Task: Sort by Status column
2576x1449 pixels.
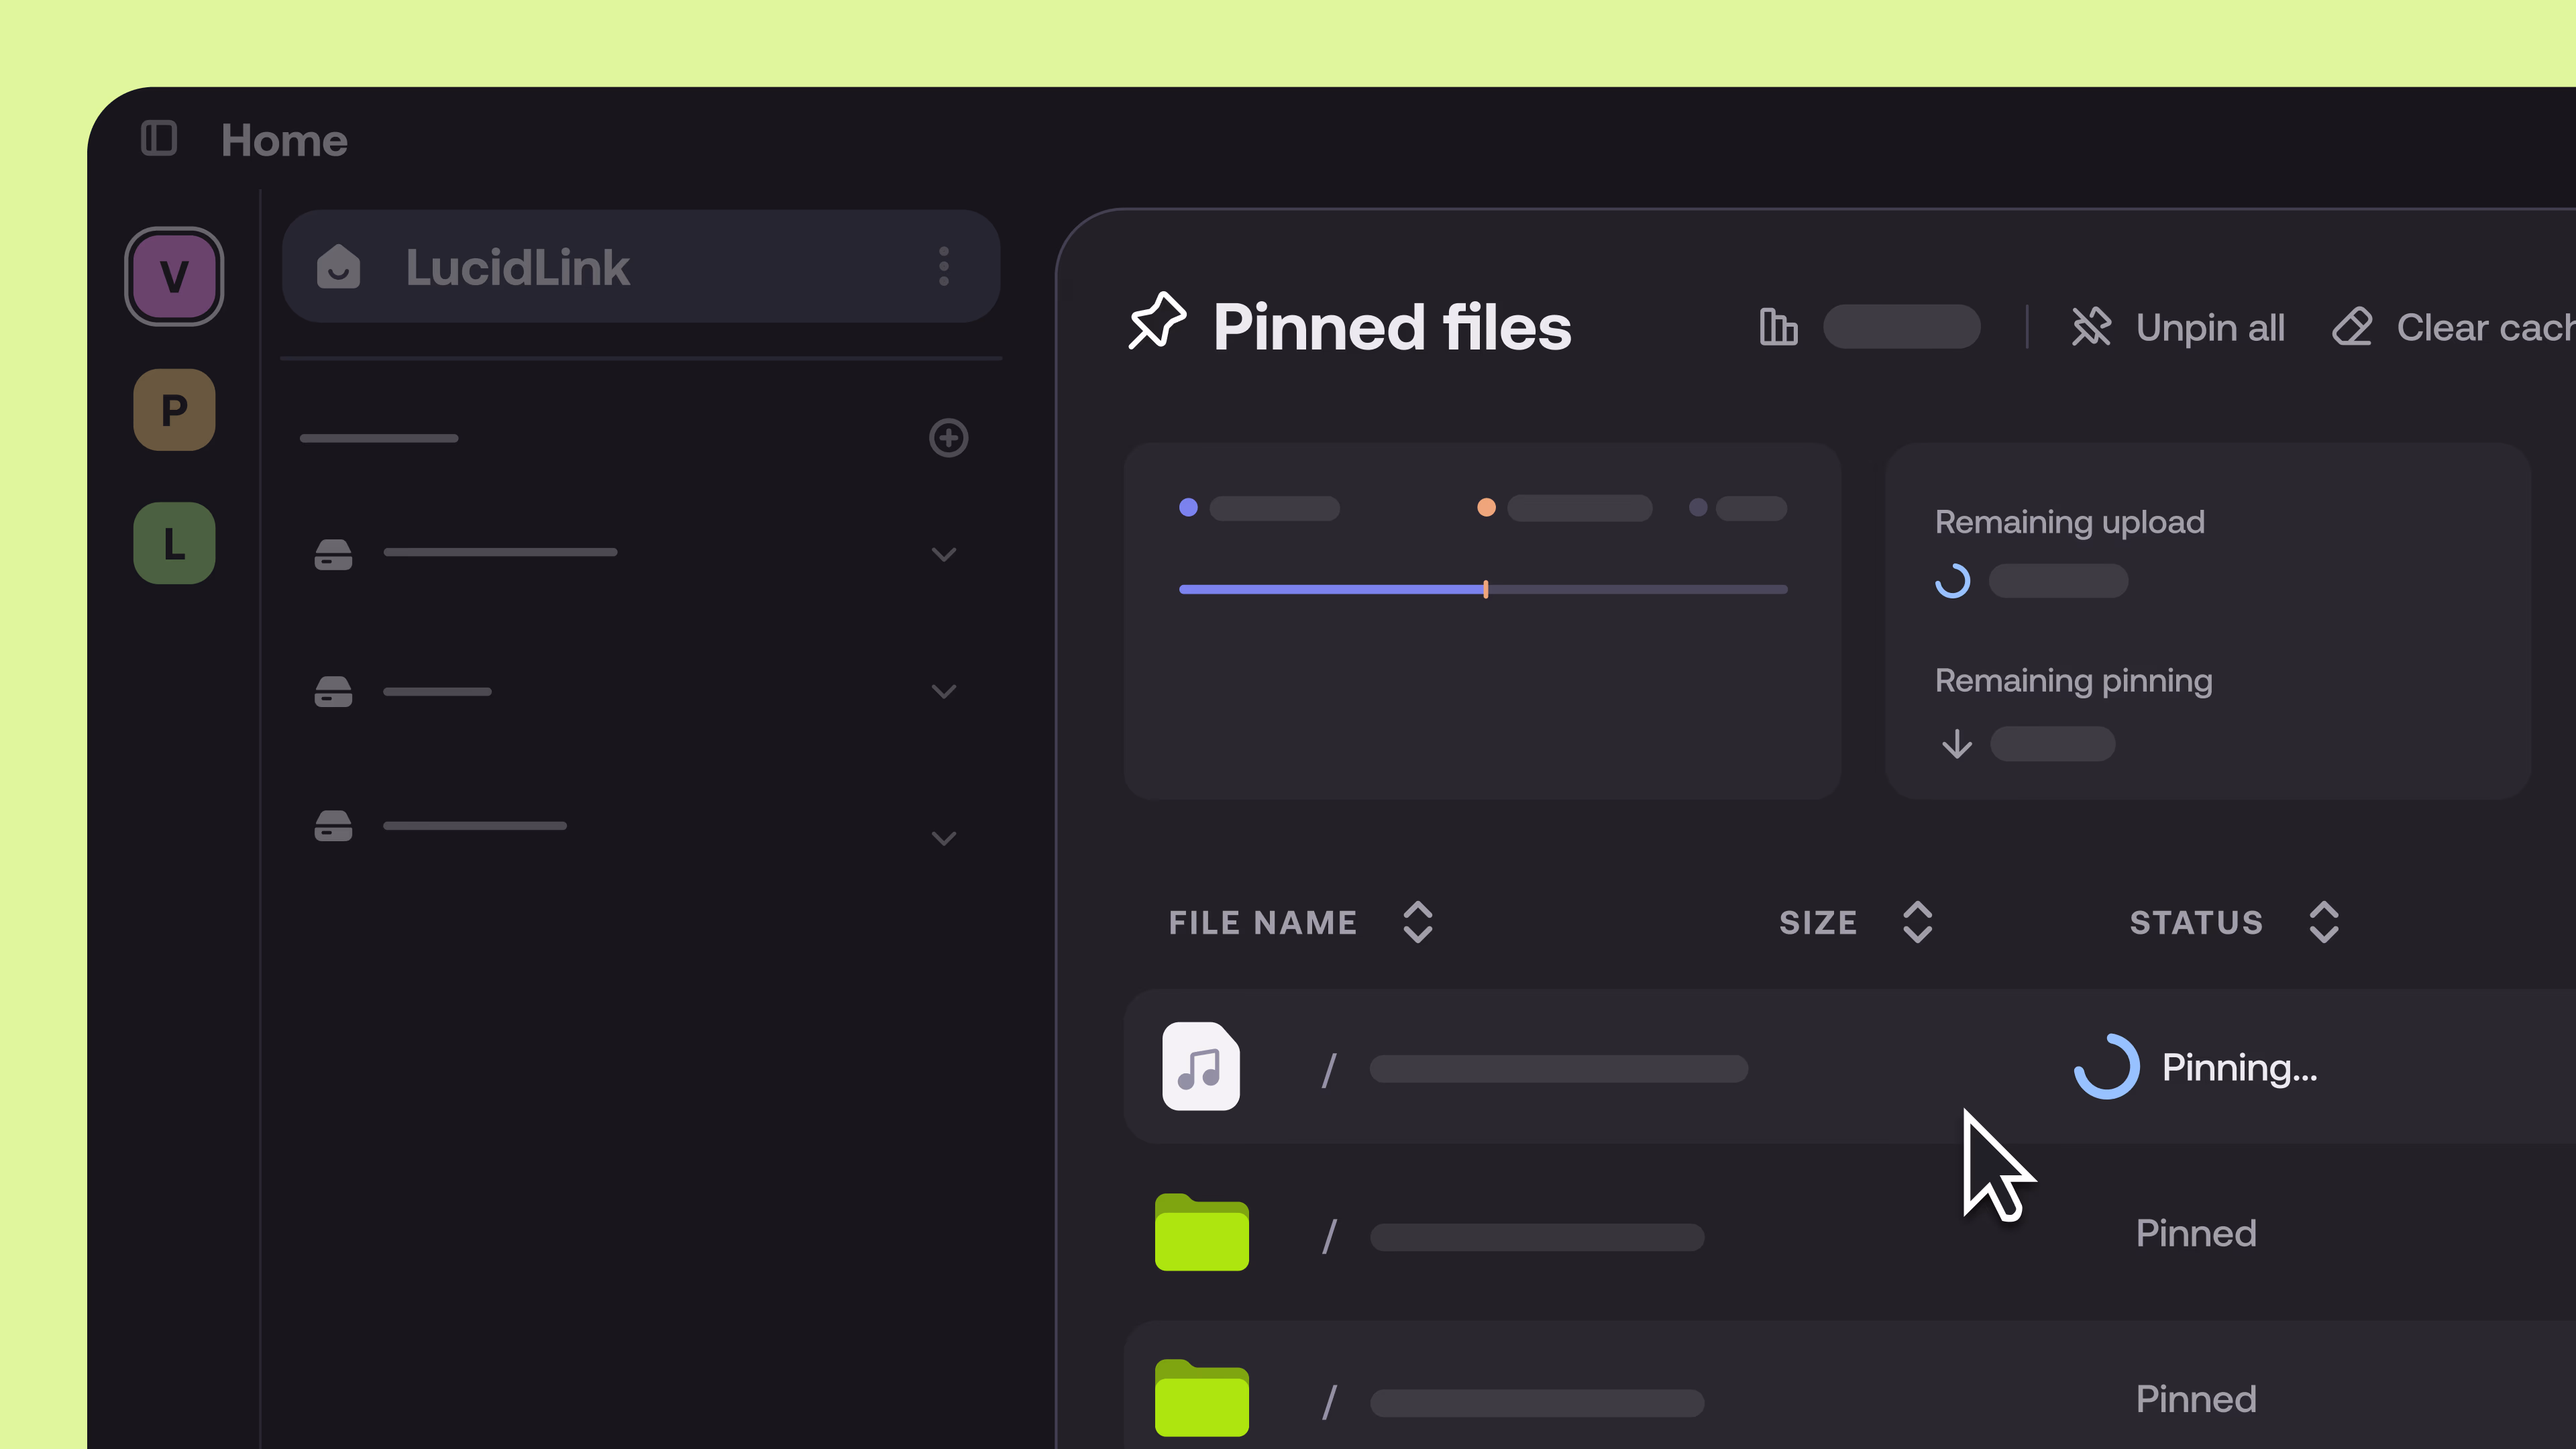Action: (2323, 922)
